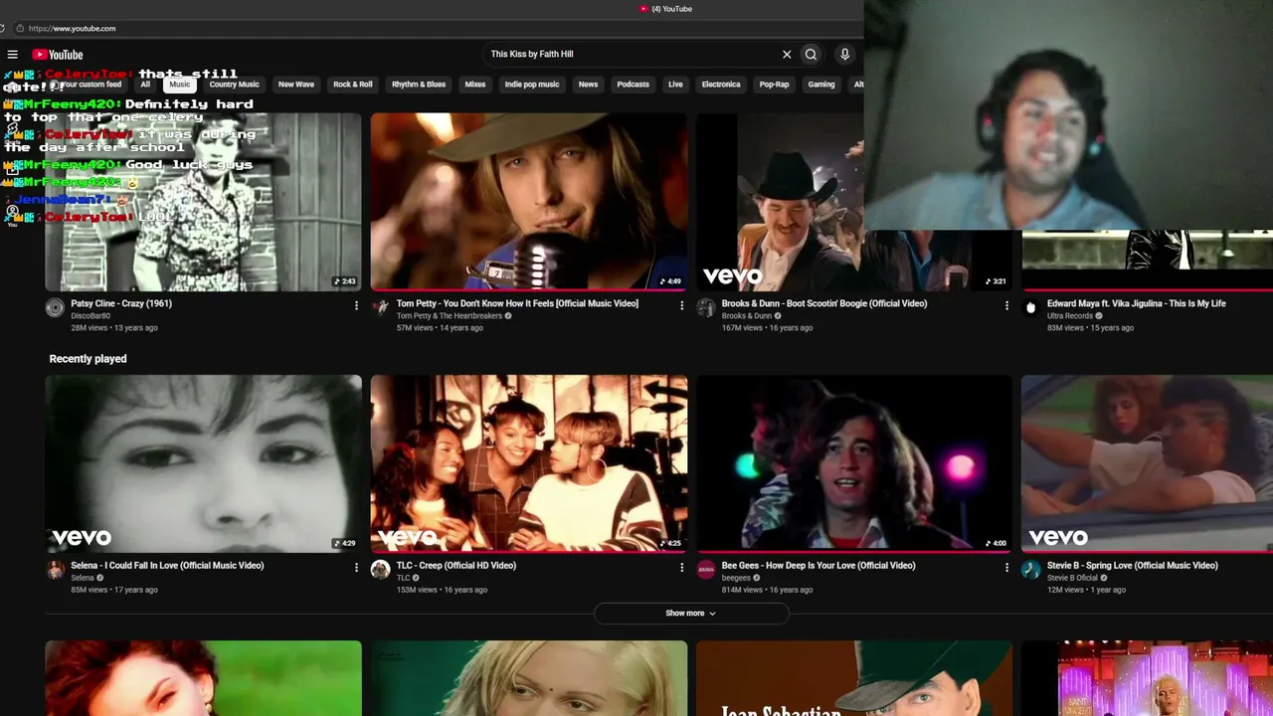Select the News chip
The width and height of the screenshot is (1273, 716).
click(588, 85)
